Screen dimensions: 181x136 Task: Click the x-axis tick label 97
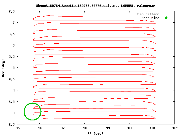(x=63, y=128)
